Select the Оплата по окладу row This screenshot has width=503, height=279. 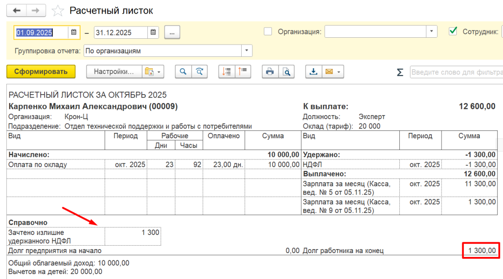[x=154, y=164]
